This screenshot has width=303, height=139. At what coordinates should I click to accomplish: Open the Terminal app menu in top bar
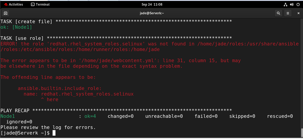tap(41, 5)
